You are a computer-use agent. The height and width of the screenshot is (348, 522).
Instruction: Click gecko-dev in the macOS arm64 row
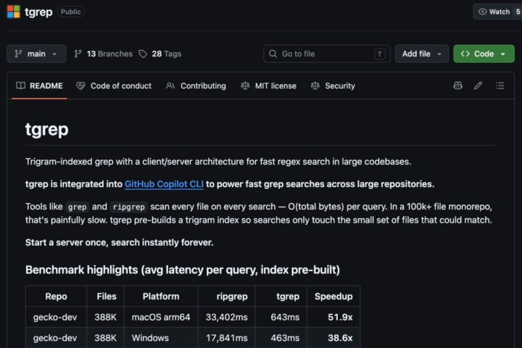click(x=55, y=317)
